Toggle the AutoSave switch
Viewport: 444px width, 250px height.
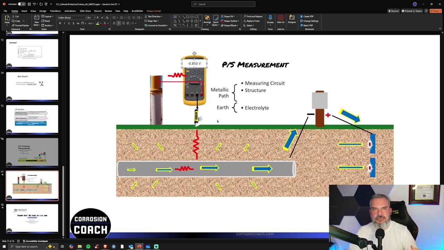[22, 4]
